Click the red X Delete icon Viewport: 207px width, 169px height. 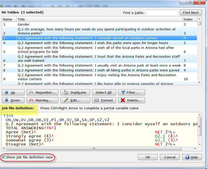pyautogui.click(x=123, y=100)
